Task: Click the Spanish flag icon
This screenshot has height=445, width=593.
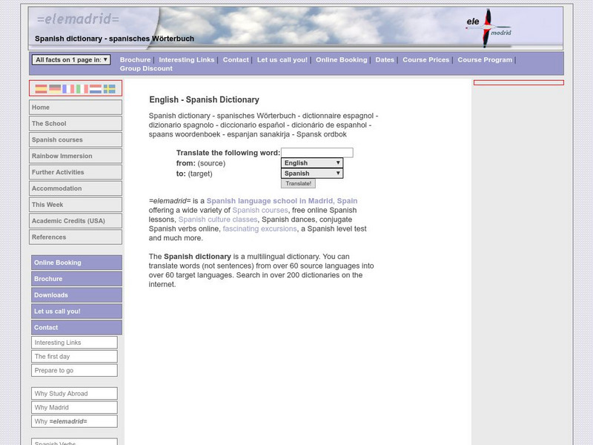Action: [42, 89]
